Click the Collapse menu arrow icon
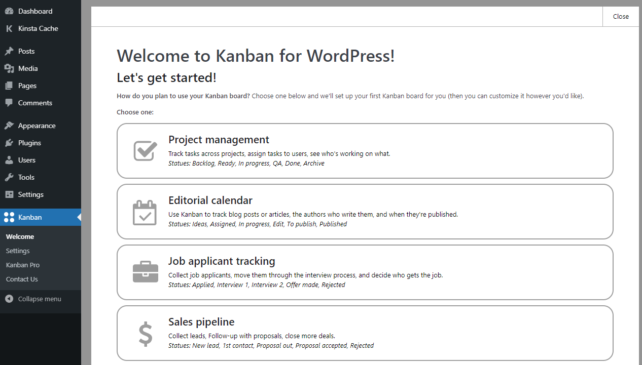The image size is (642, 365). pos(9,299)
